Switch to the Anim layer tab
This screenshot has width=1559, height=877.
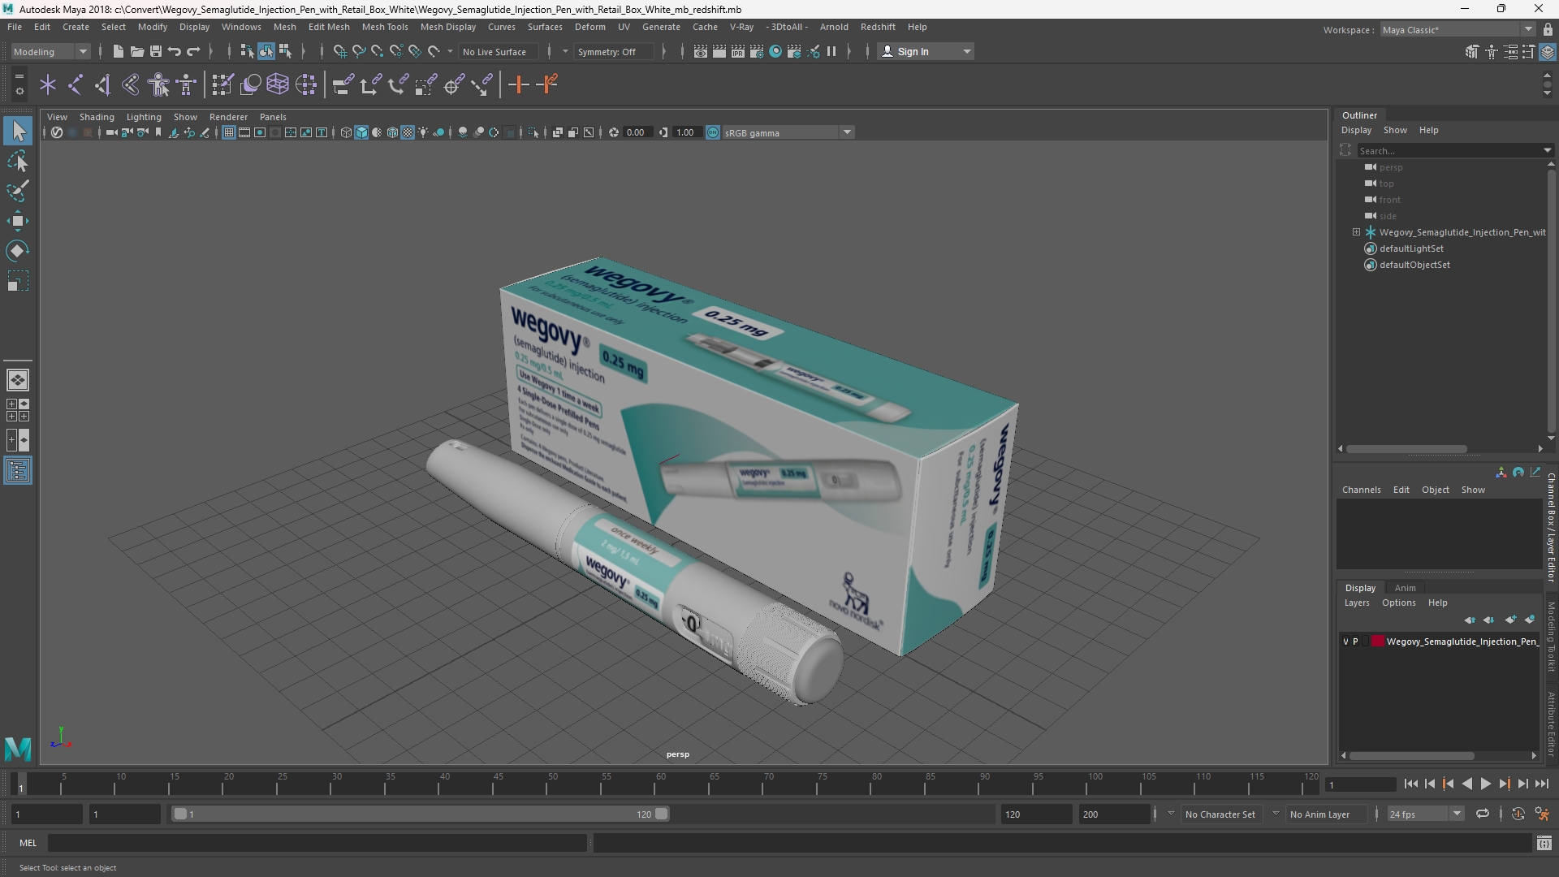(x=1405, y=588)
